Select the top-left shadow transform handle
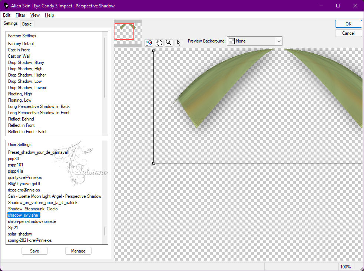 tap(154, 51)
